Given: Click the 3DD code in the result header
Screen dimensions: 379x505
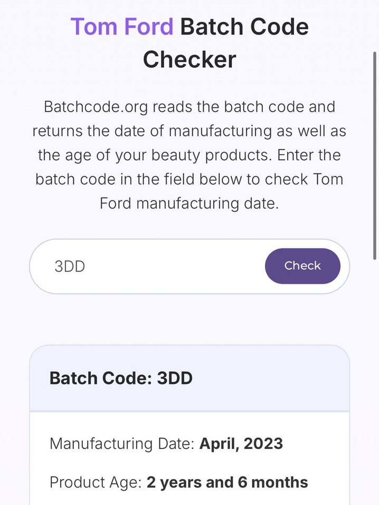Looking at the screenshot, I should click(175, 379).
